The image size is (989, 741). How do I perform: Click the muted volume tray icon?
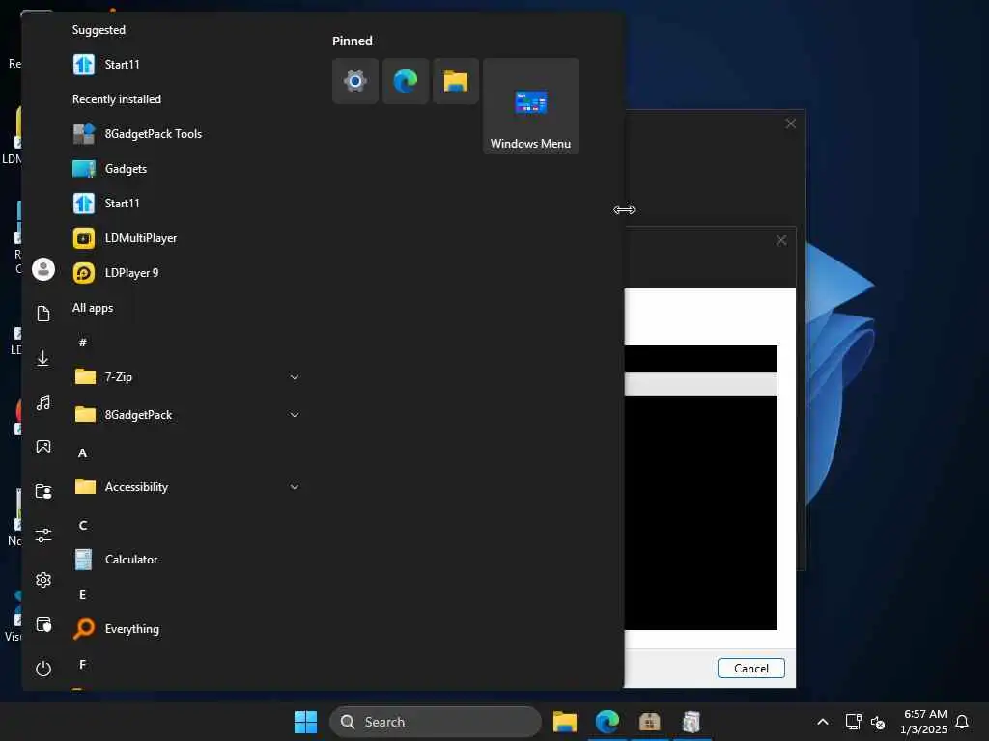pos(877,722)
